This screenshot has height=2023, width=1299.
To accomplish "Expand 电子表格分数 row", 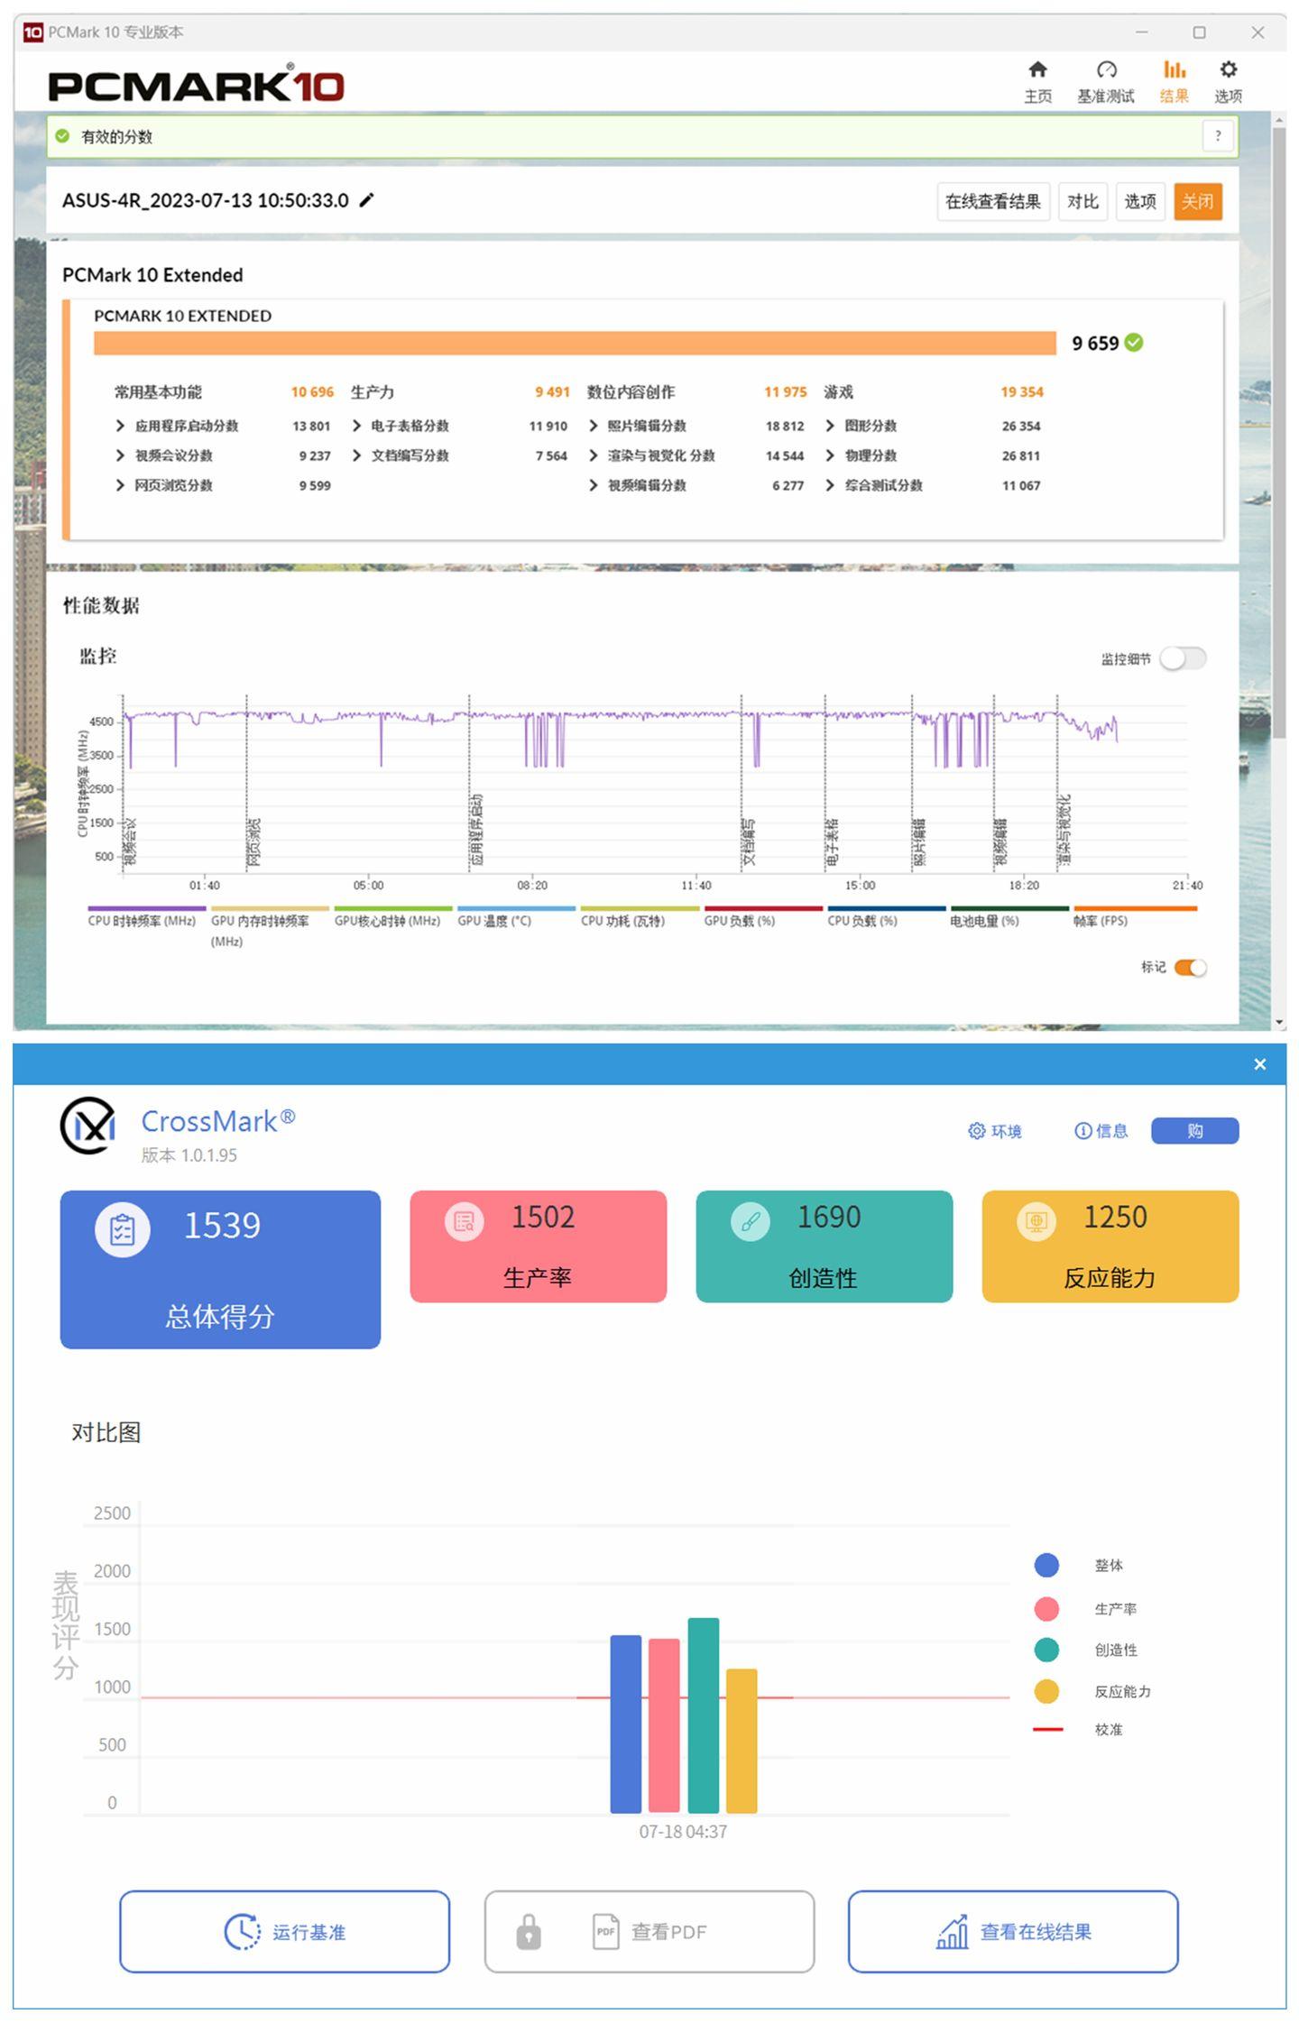I will coord(356,426).
